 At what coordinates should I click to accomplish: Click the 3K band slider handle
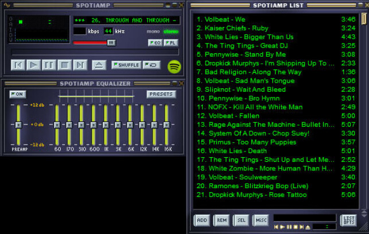point(118,125)
